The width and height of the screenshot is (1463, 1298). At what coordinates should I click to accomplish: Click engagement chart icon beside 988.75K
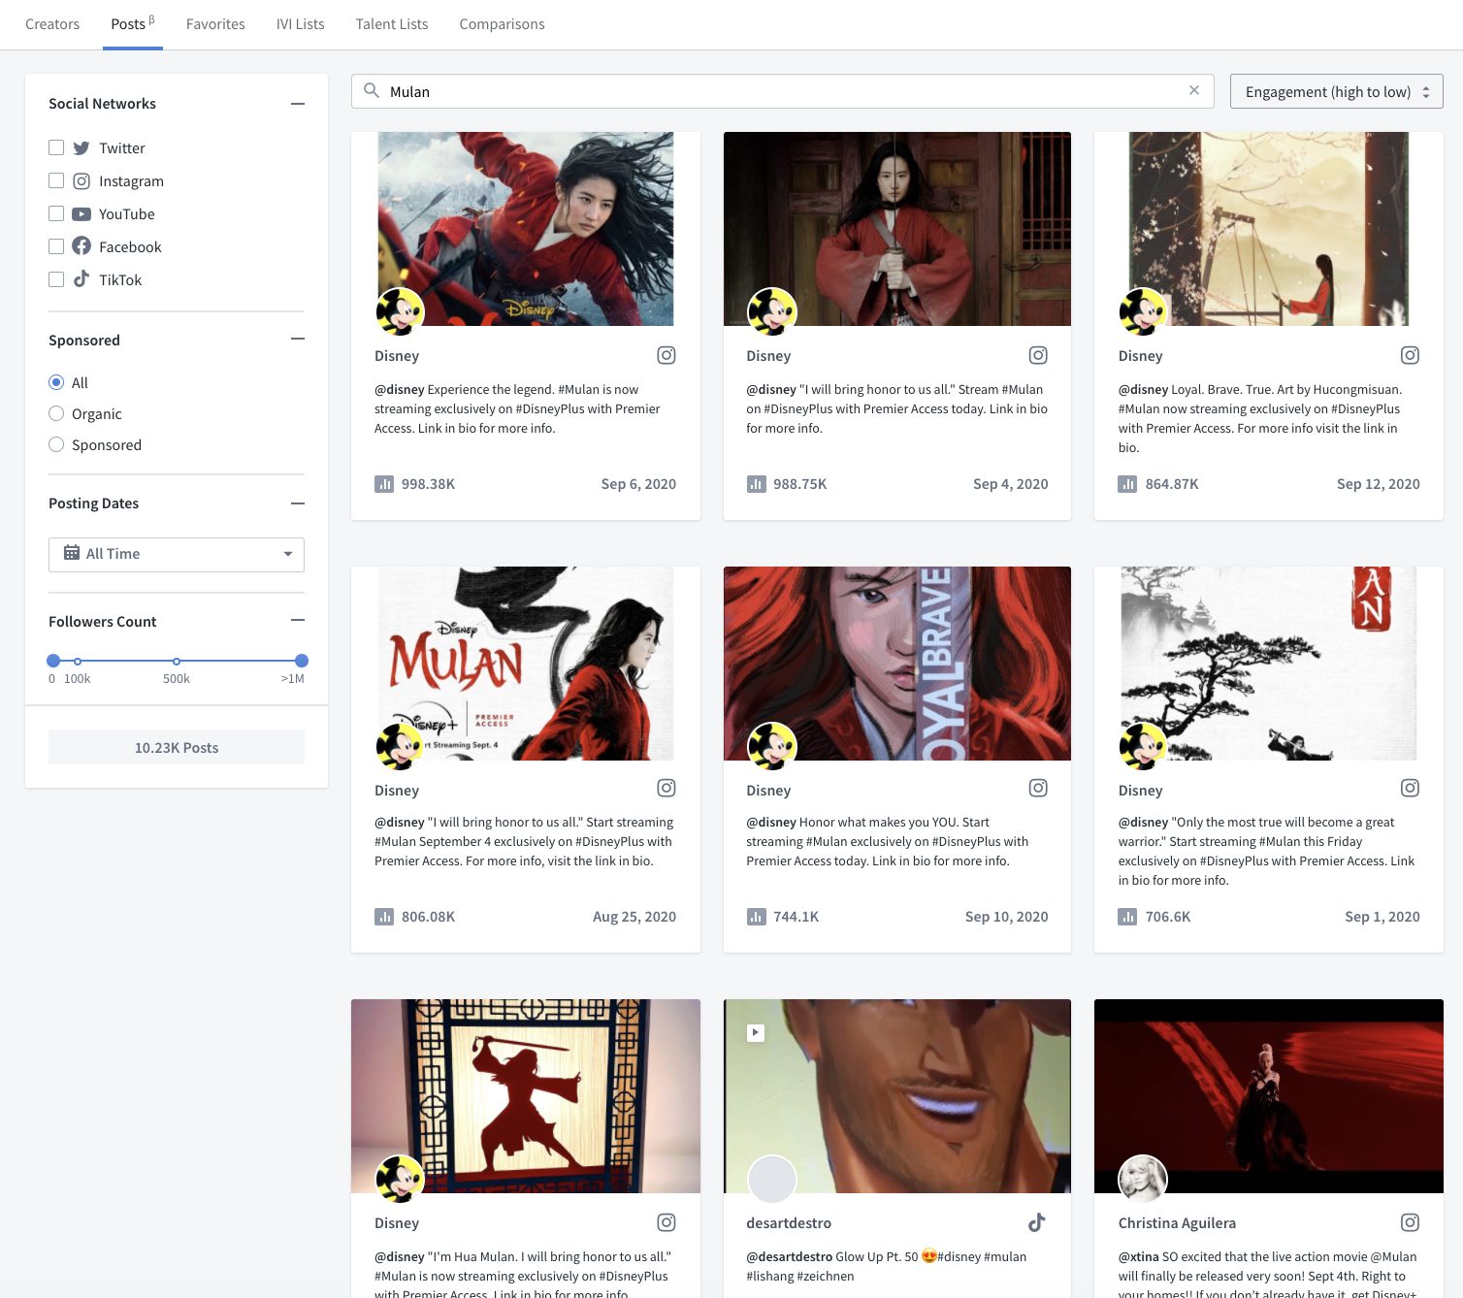click(x=756, y=484)
